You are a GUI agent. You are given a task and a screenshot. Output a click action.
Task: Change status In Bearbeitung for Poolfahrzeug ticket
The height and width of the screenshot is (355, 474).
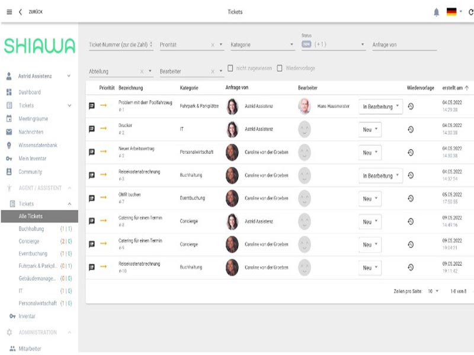(380, 106)
